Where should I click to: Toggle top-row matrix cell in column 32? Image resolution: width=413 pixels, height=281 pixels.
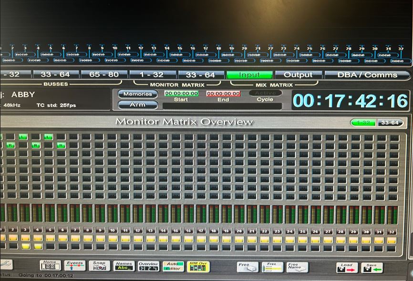[394, 138]
